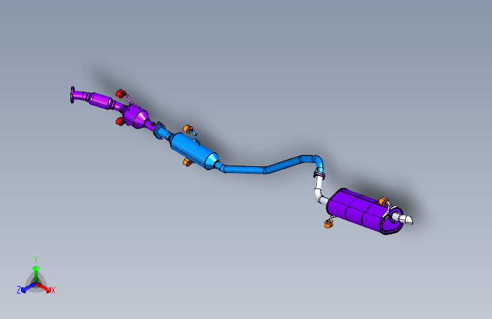Select the orange hanger below the blue resonator
492x319 pixels.
(187, 162)
